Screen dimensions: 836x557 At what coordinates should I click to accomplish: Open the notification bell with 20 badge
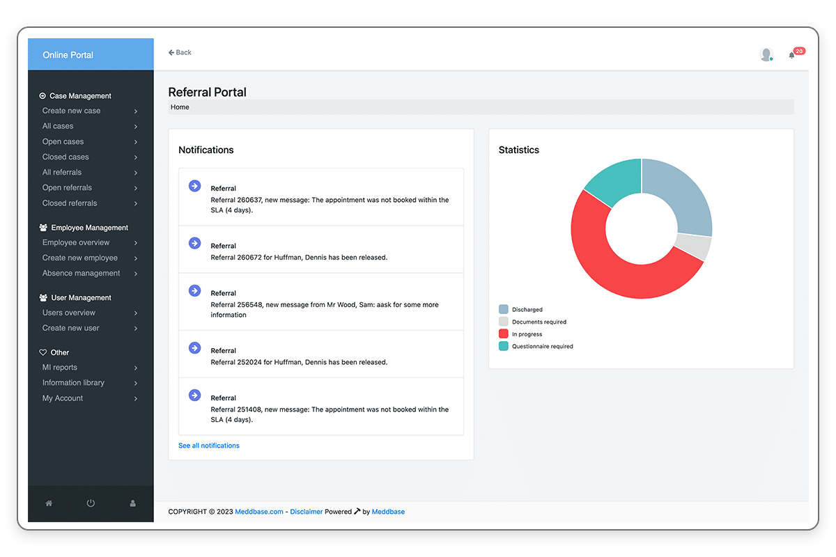click(793, 54)
